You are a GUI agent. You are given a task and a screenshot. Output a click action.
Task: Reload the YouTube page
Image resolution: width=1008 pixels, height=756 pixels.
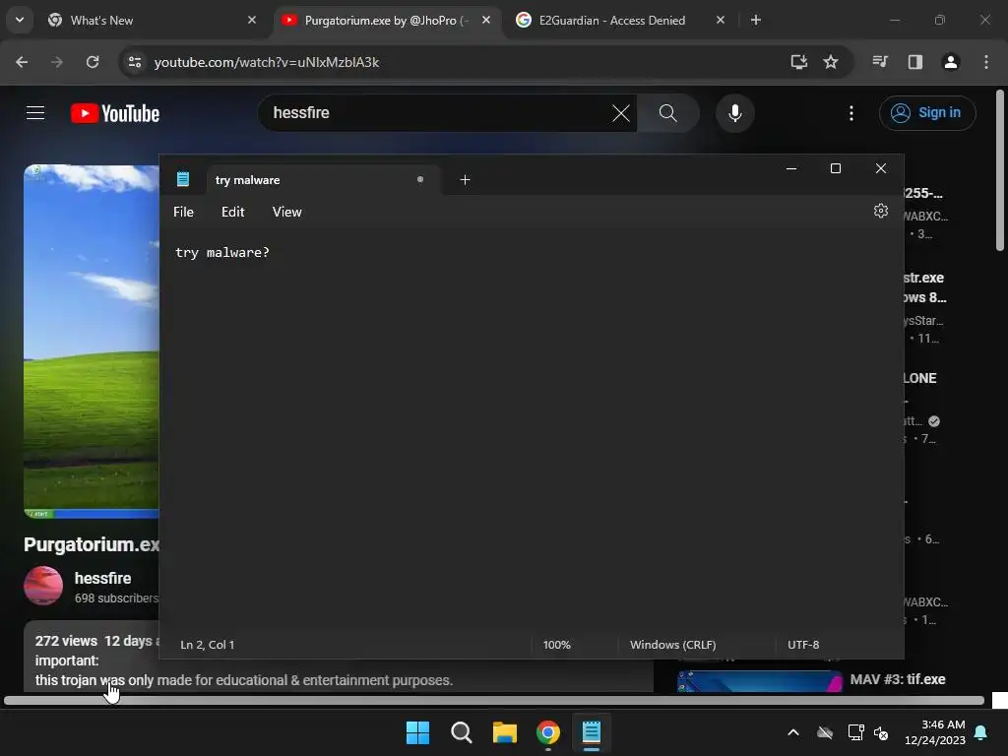click(x=93, y=62)
